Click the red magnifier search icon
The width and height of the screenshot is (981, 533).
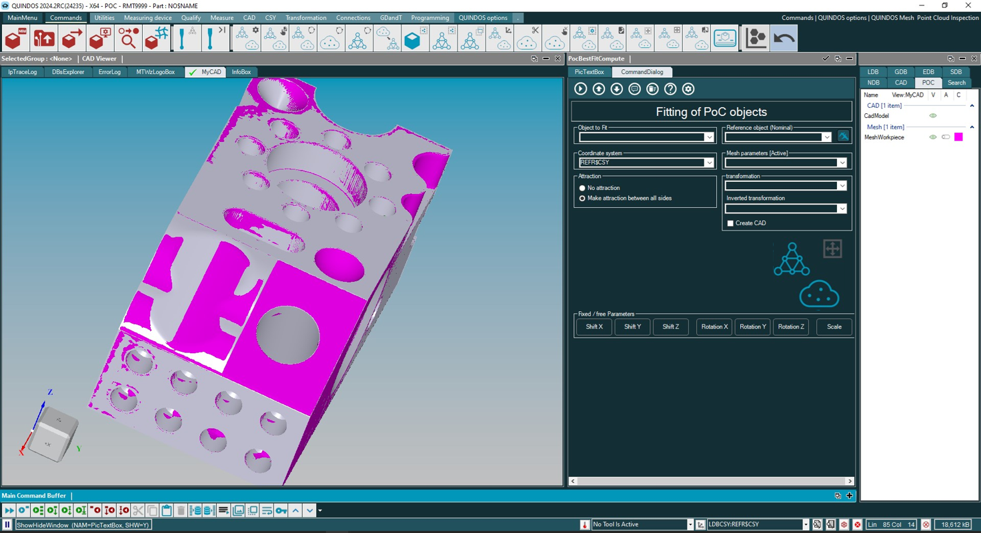[x=128, y=39]
